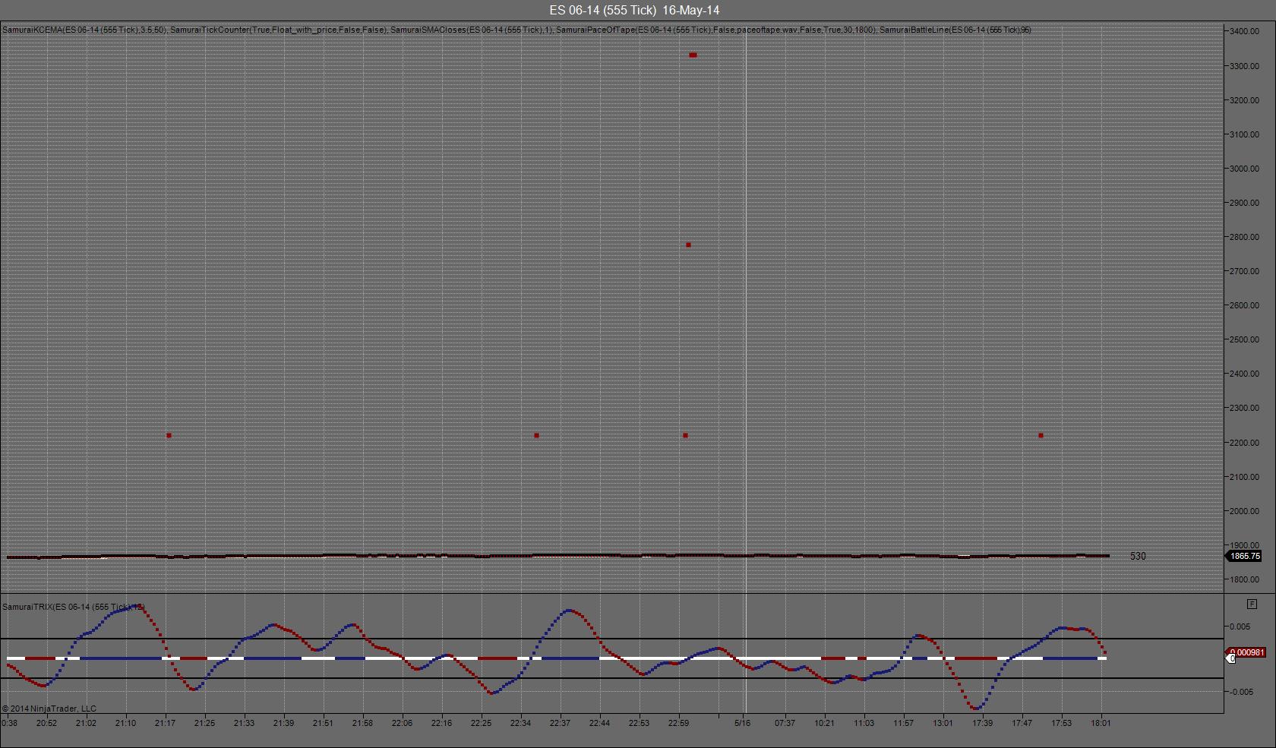Image resolution: width=1276 pixels, height=748 pixels.
Task: Click the 17:39 time axis label
Action: tap(982, 723)
